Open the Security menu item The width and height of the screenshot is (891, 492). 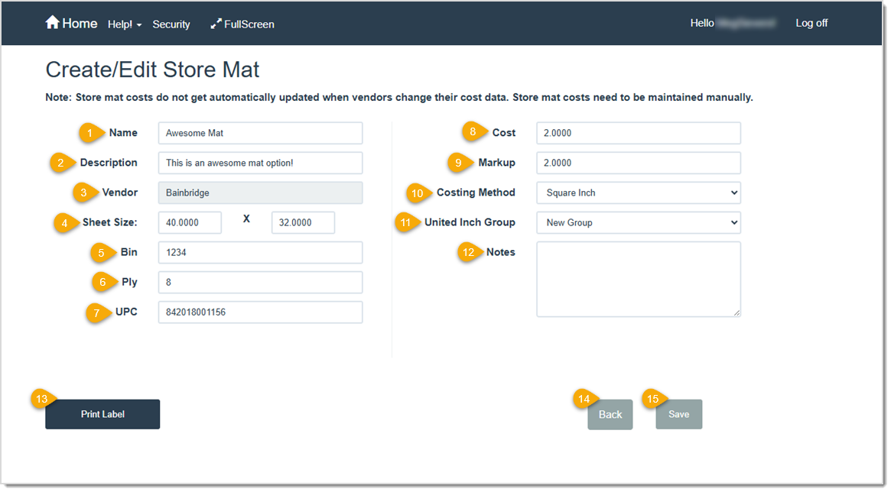171,24
